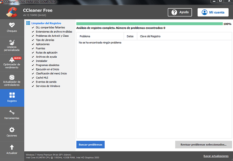Viewport: 233px width, 161px height.
Task: Click the Problema column header
Action: point(100,36)
